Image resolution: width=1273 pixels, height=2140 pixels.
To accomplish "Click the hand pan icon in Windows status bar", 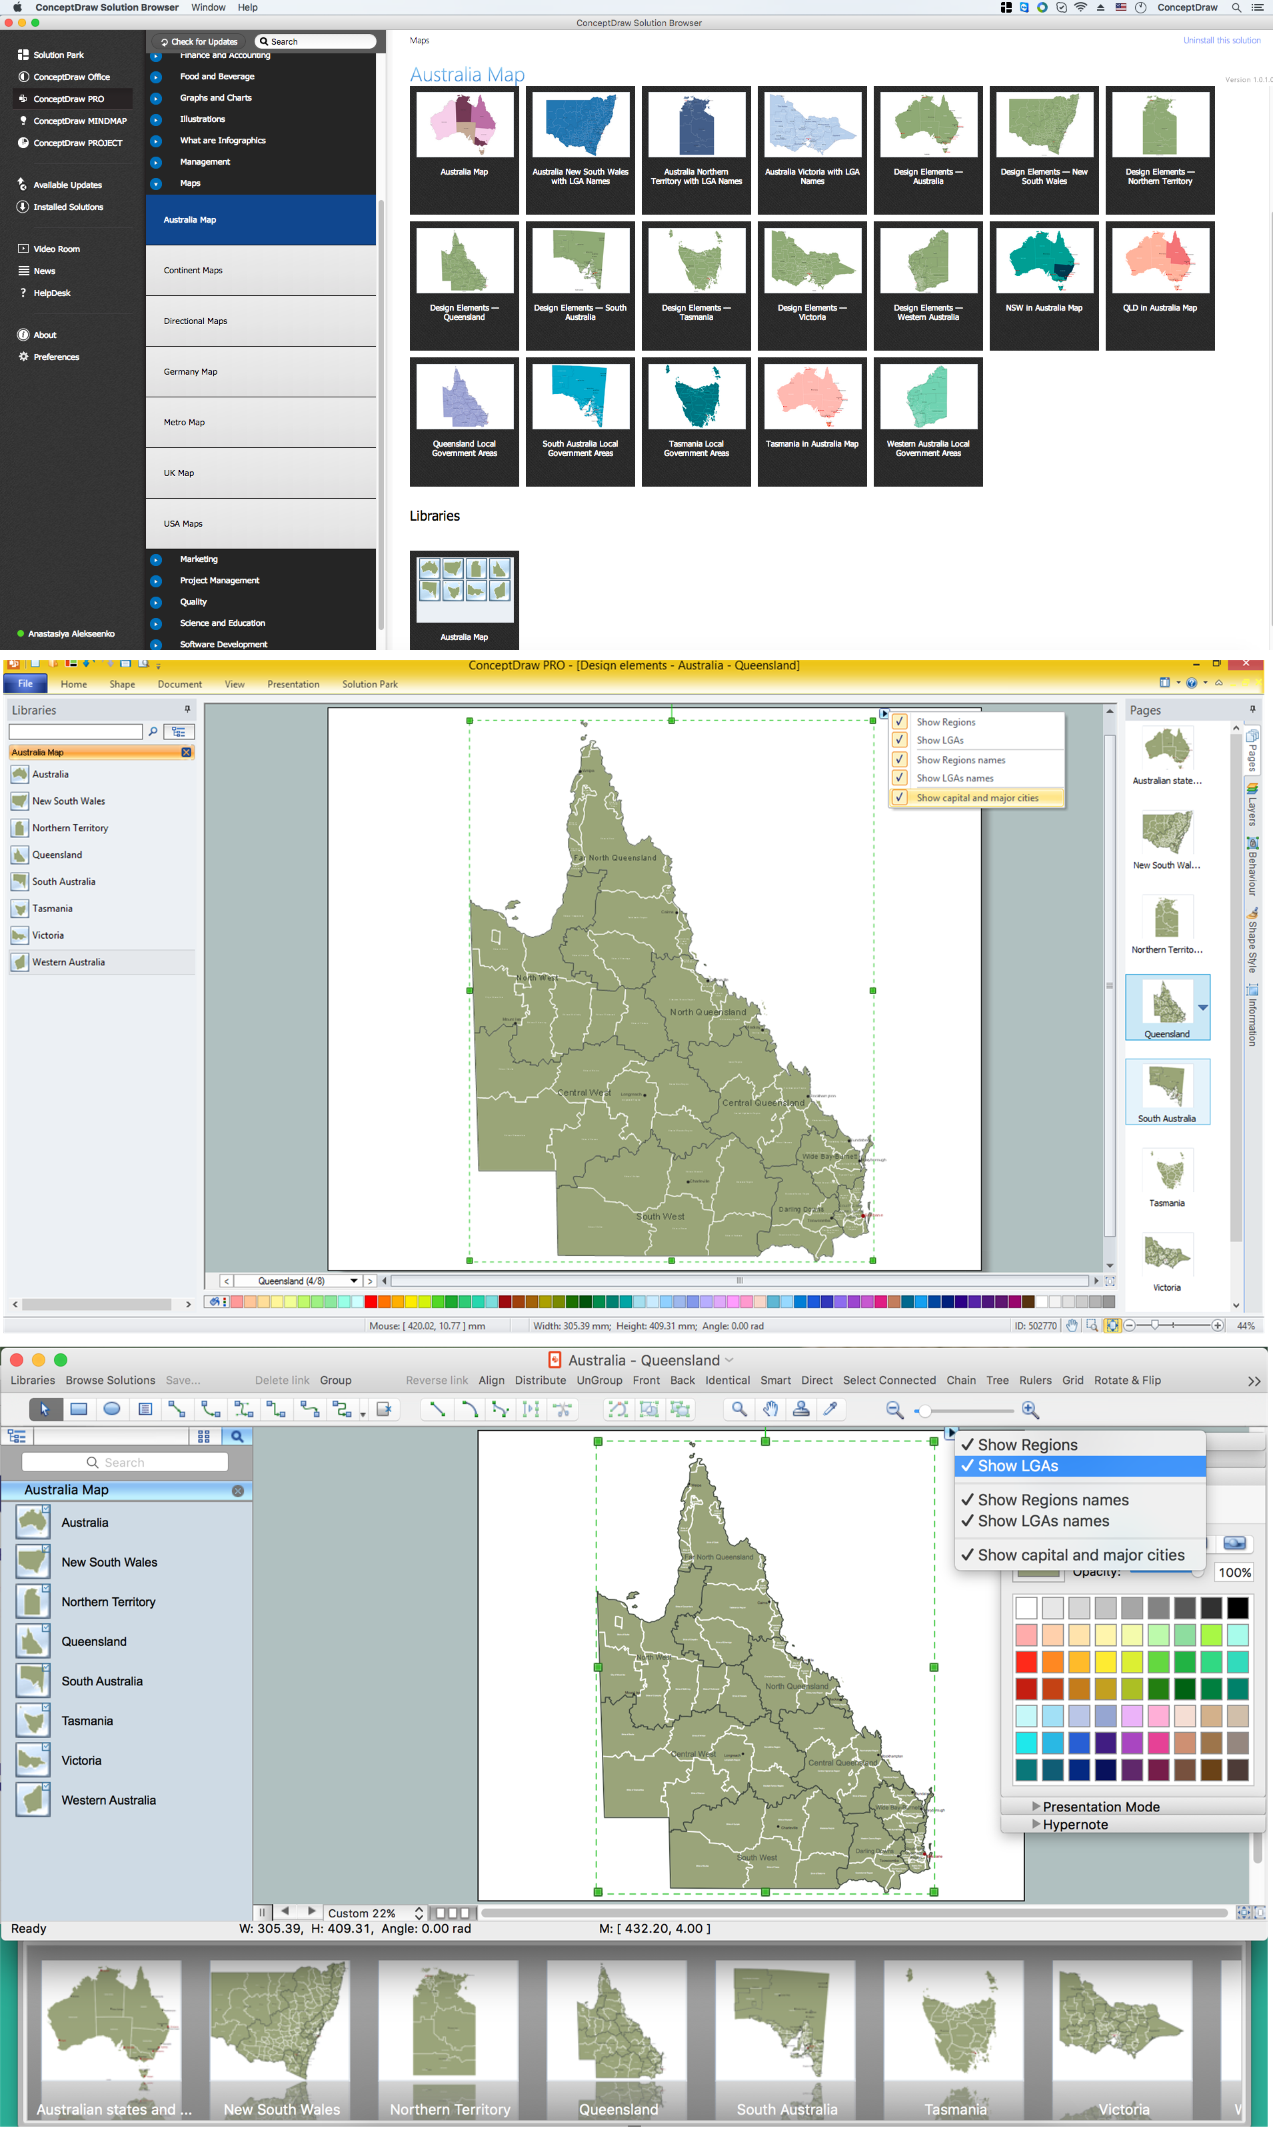I will [x=1072, y=1326].
